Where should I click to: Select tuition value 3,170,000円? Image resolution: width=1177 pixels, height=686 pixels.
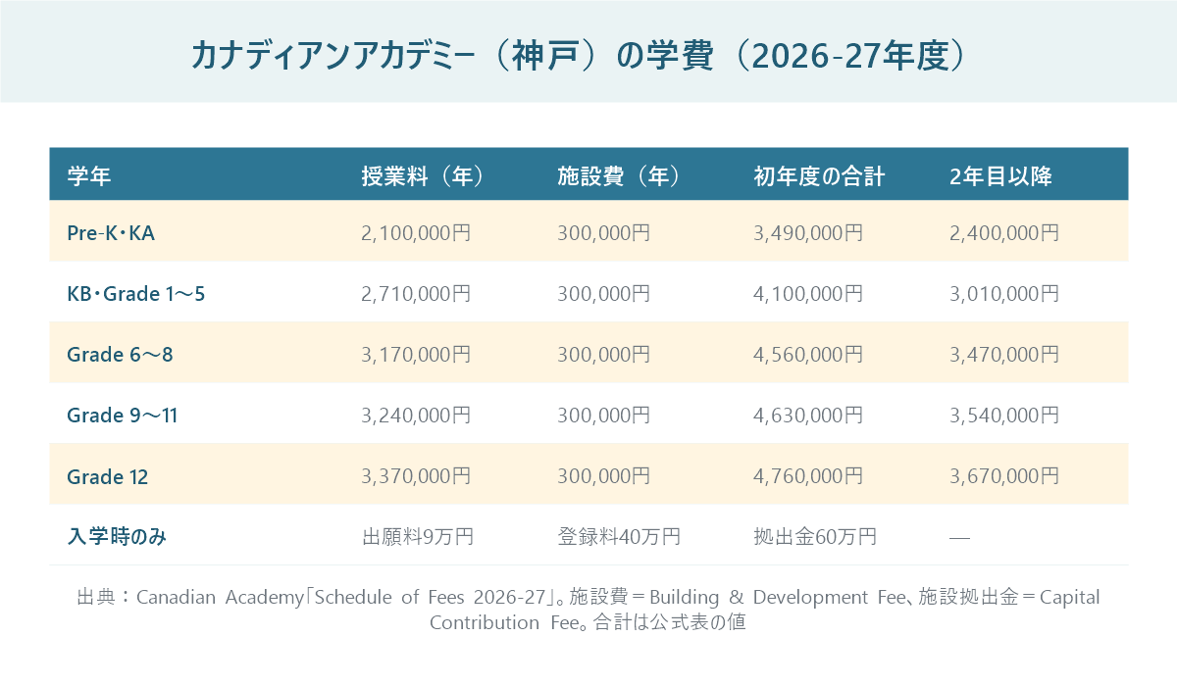click(416, 355)
